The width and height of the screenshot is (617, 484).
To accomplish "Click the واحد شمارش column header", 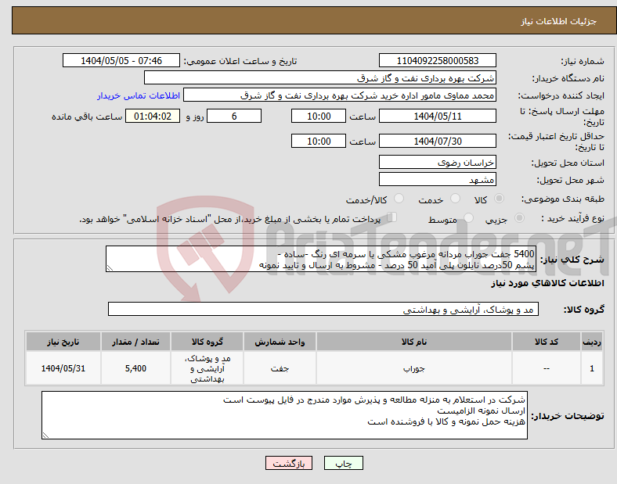I will coord(280,342).
